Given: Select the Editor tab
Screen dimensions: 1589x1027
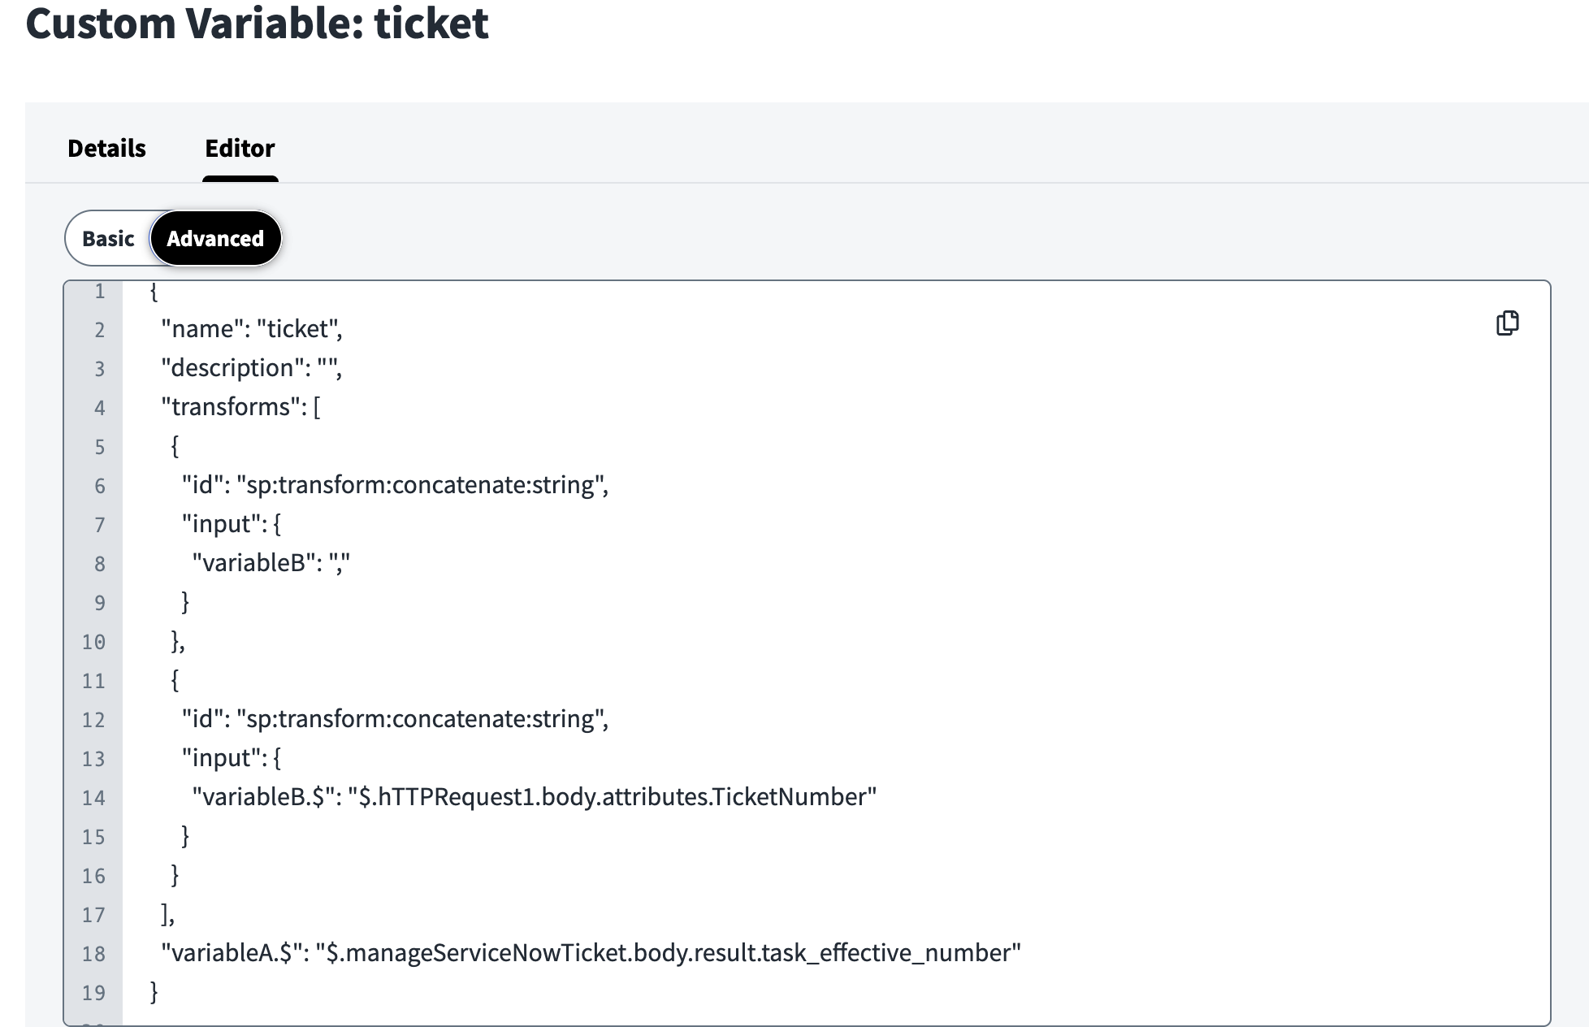Looking at the screenshot, I should (240, 149).
